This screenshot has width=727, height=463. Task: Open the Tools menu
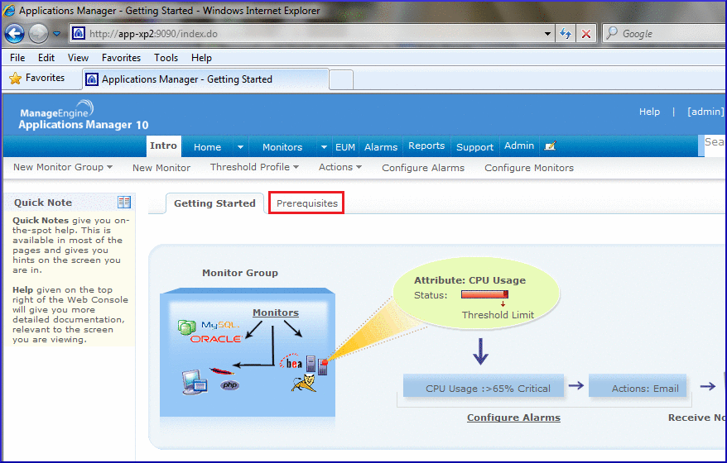click(x=166, y=58)
